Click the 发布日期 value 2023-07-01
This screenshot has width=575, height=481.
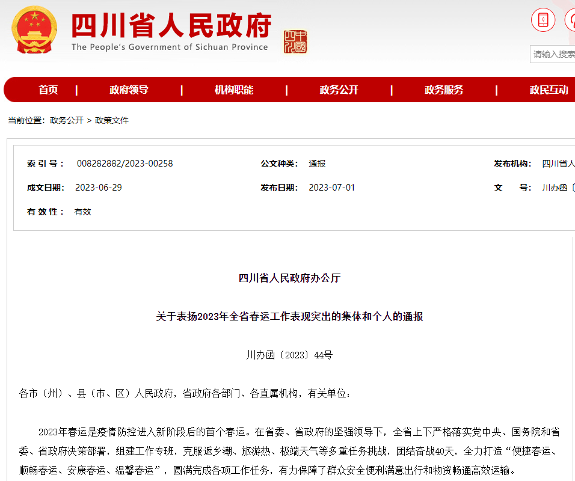[331, 188]
